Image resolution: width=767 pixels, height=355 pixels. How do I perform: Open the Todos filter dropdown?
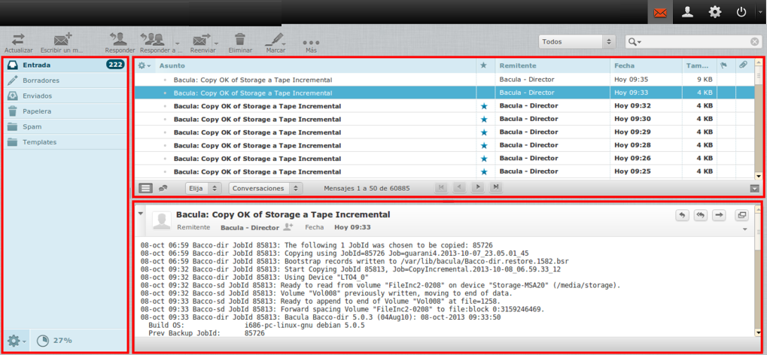point(577,42)
